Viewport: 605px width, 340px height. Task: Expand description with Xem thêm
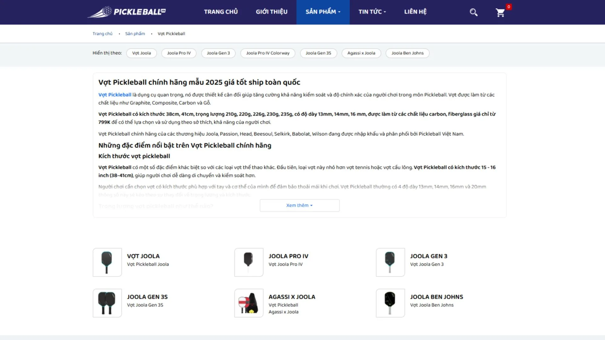point(299,205)
